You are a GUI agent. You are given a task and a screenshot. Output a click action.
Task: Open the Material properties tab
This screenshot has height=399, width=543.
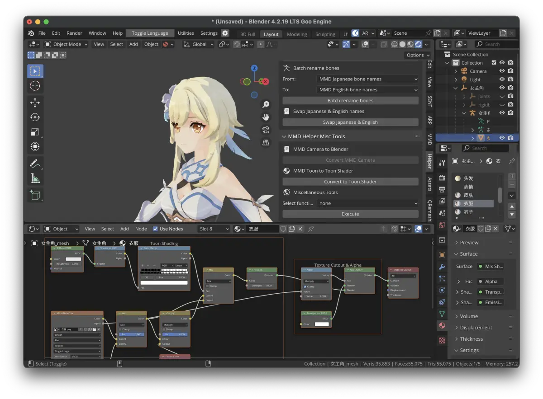pos(442,325)
